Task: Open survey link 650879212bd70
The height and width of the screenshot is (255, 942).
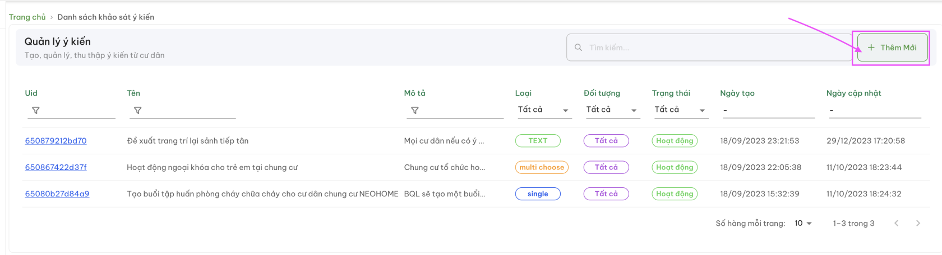Action: [x=56, y=141]
